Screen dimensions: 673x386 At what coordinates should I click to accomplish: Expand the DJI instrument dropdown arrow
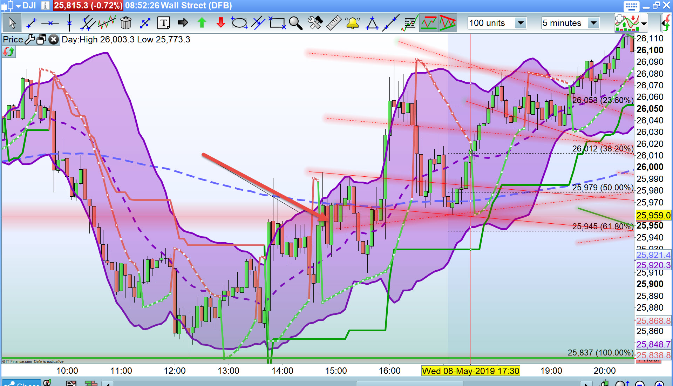(18, 6)
